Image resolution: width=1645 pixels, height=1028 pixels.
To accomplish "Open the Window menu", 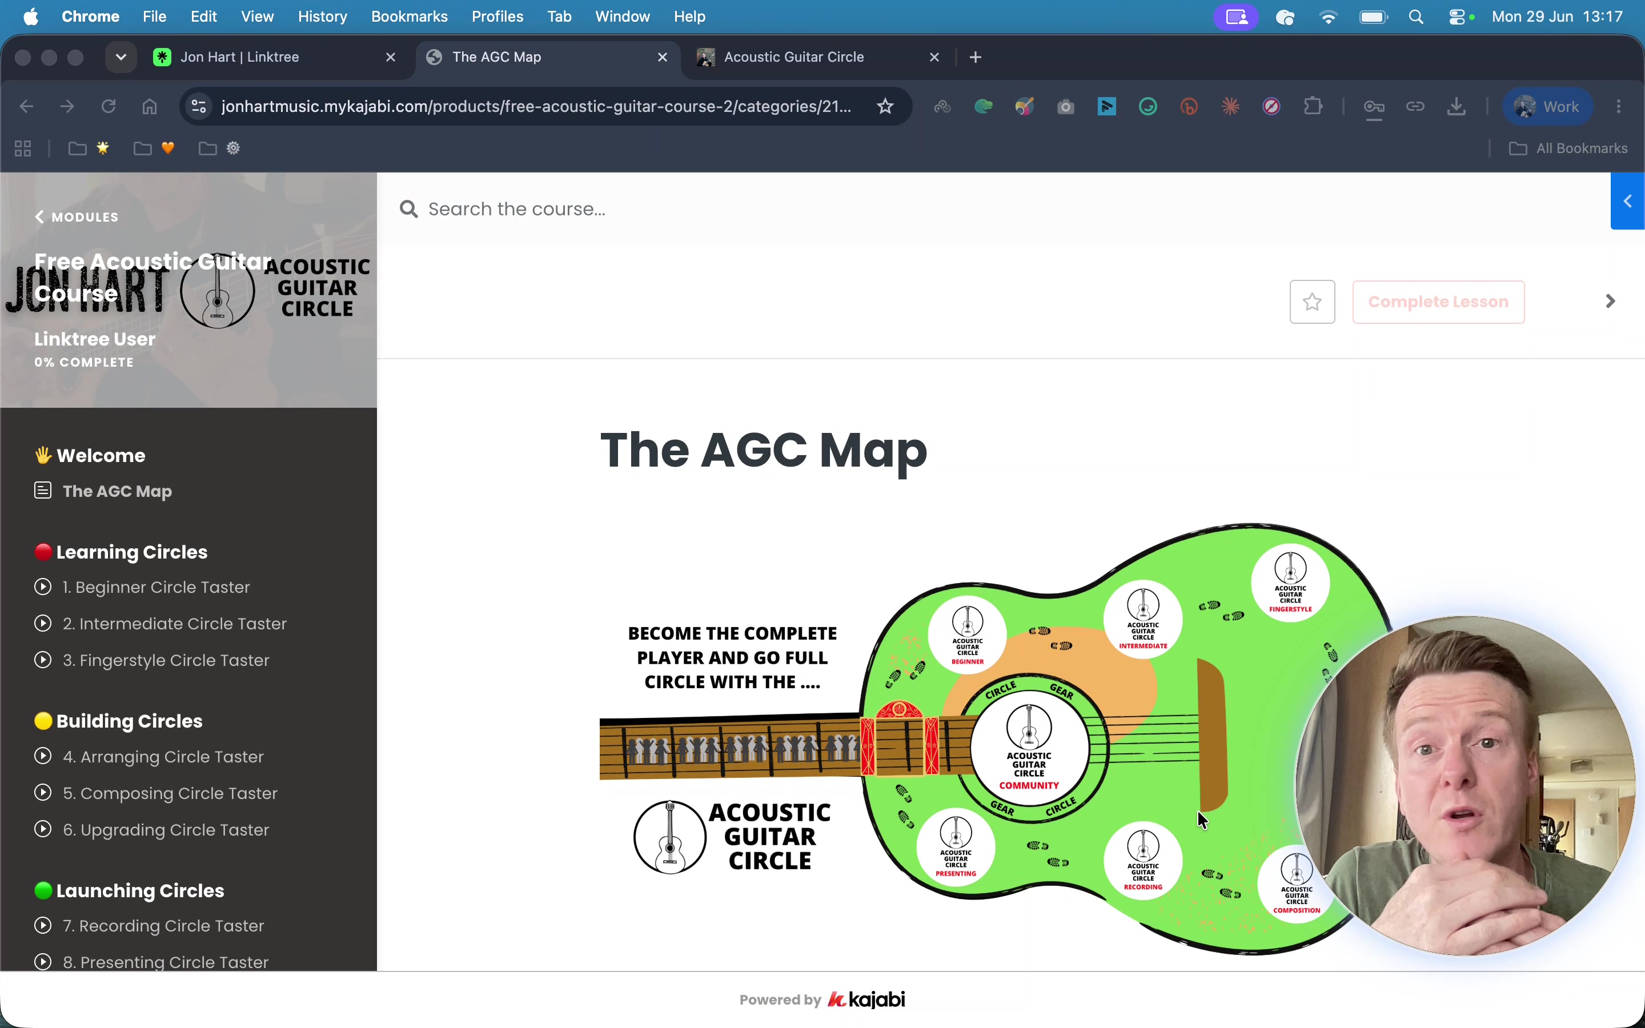I will coord(623,17).
